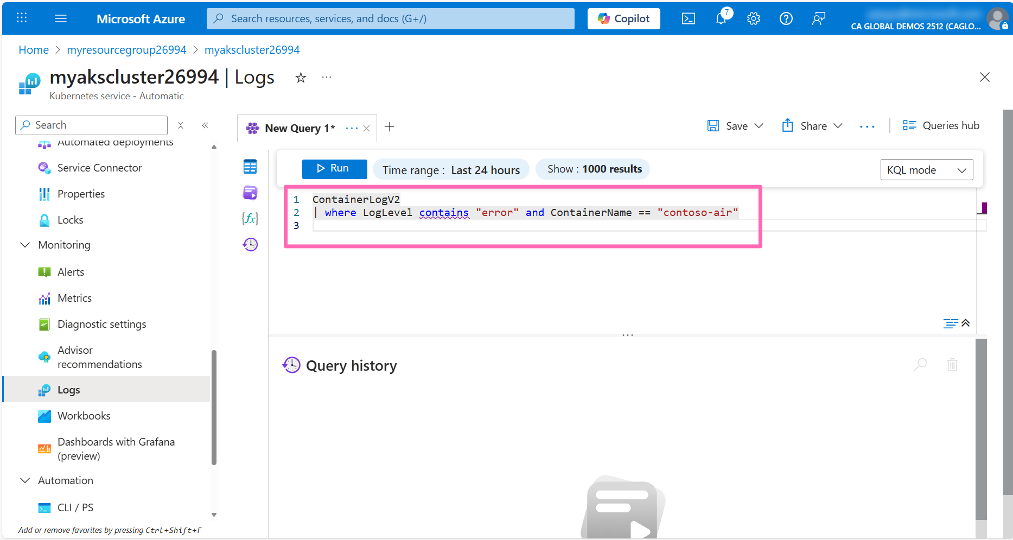Favorite this page with star icon
The width and height of the screenshot is (1013, 540).
pos(301,78)
